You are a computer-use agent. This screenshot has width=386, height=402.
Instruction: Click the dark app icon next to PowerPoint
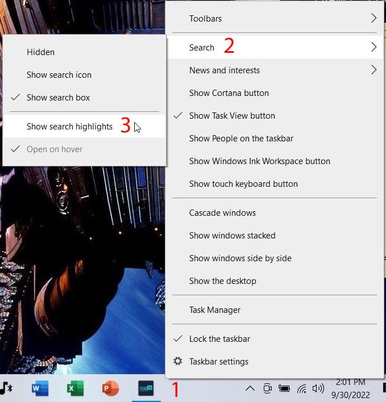pos(146,389)
